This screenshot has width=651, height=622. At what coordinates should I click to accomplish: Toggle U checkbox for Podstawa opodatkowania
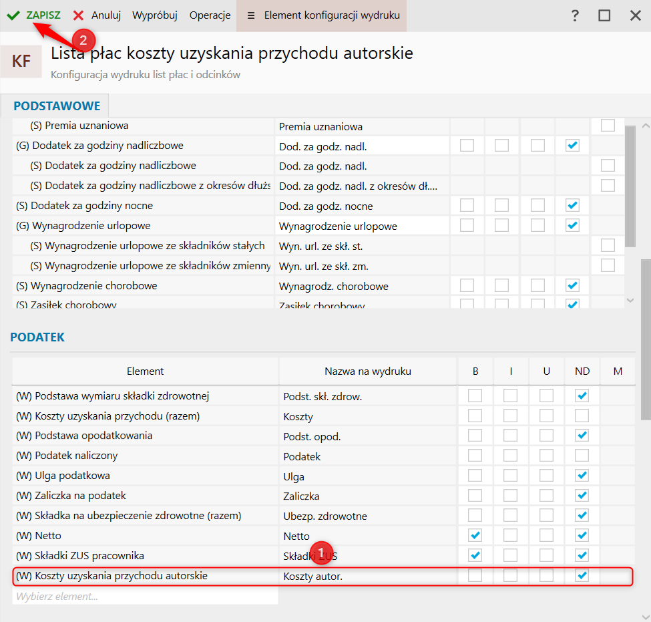(546, 436)
